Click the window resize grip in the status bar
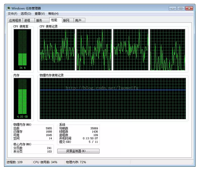Screen dimensions: 199x173 [192, 163]
